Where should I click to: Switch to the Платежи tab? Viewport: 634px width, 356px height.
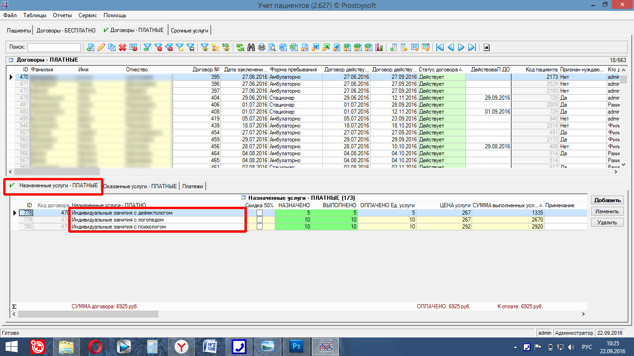tap(193, 186)
